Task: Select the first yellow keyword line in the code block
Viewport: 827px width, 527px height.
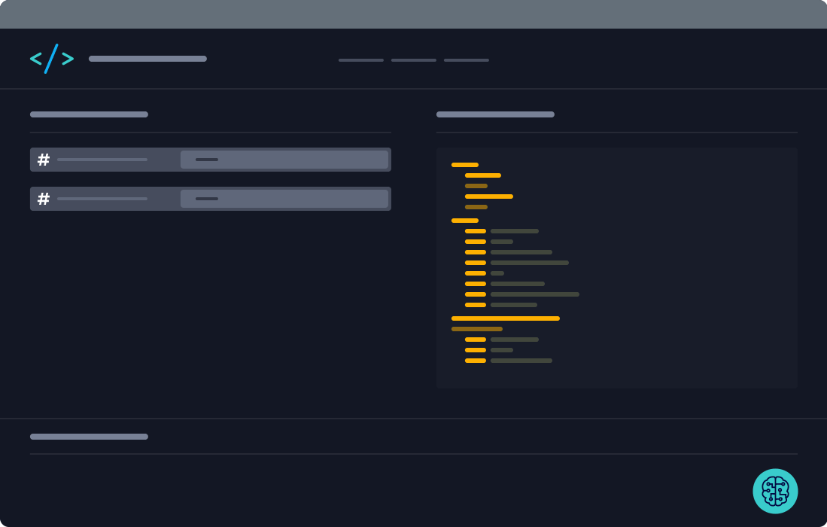Action: coord(464,164)
